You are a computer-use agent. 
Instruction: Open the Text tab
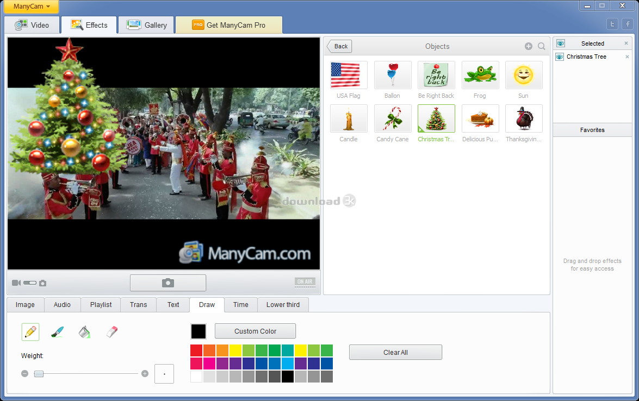[x=173, y=304]
